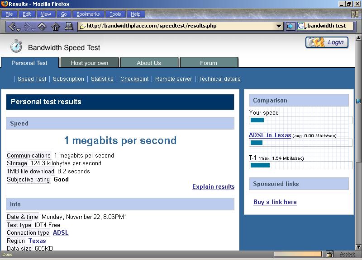Open the Bookmarks menu
362x260 pixels.
point(88,14)
